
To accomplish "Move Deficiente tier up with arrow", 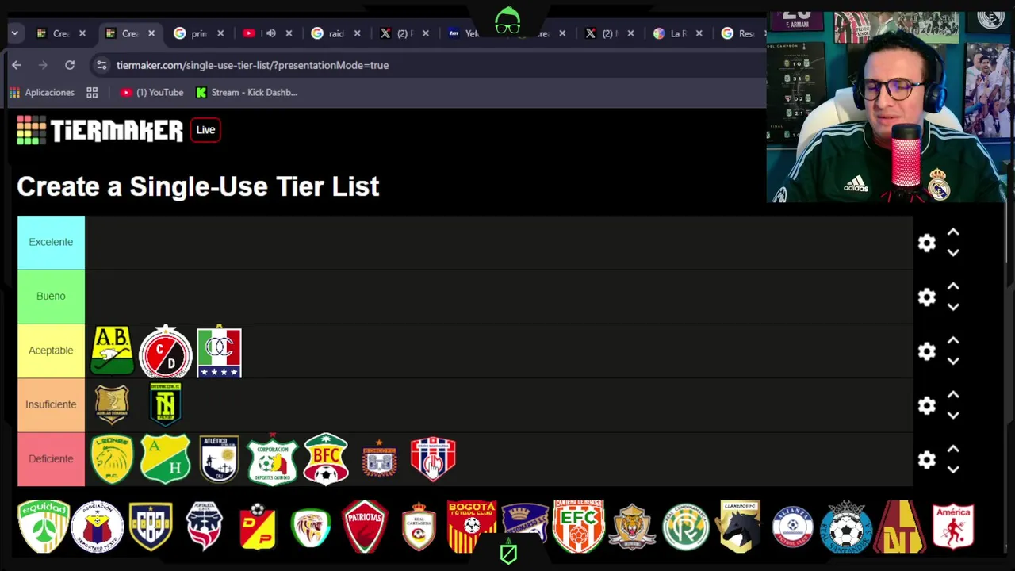I will (953, 449).
